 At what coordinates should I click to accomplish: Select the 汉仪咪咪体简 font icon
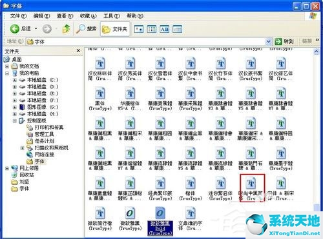100,63
